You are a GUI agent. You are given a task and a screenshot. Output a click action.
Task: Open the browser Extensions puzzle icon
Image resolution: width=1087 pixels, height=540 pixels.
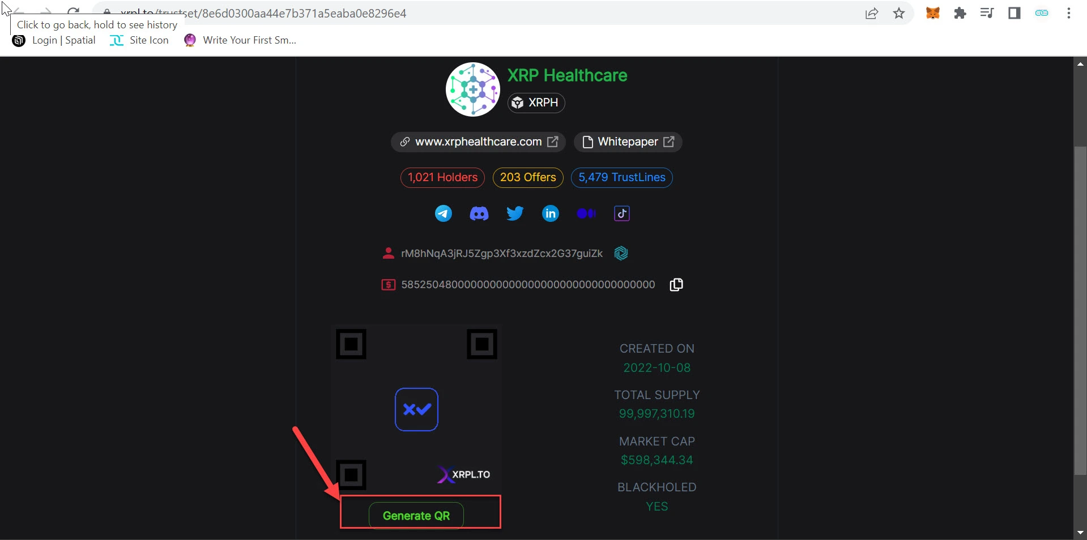(x=960, y=13)
